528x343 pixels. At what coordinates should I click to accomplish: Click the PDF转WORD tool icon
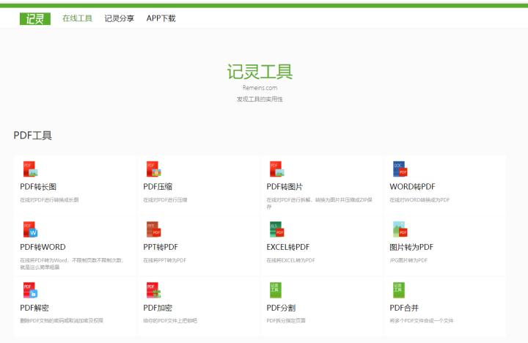point(30,229)
